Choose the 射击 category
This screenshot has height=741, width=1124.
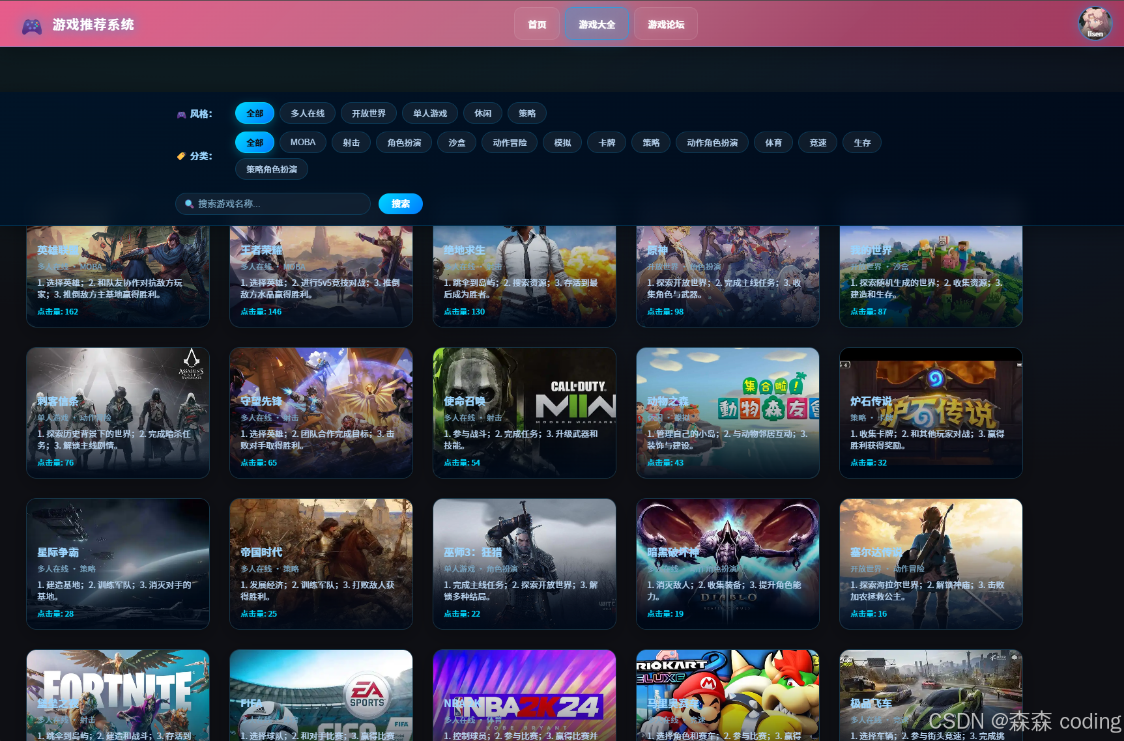pos(351,143)
